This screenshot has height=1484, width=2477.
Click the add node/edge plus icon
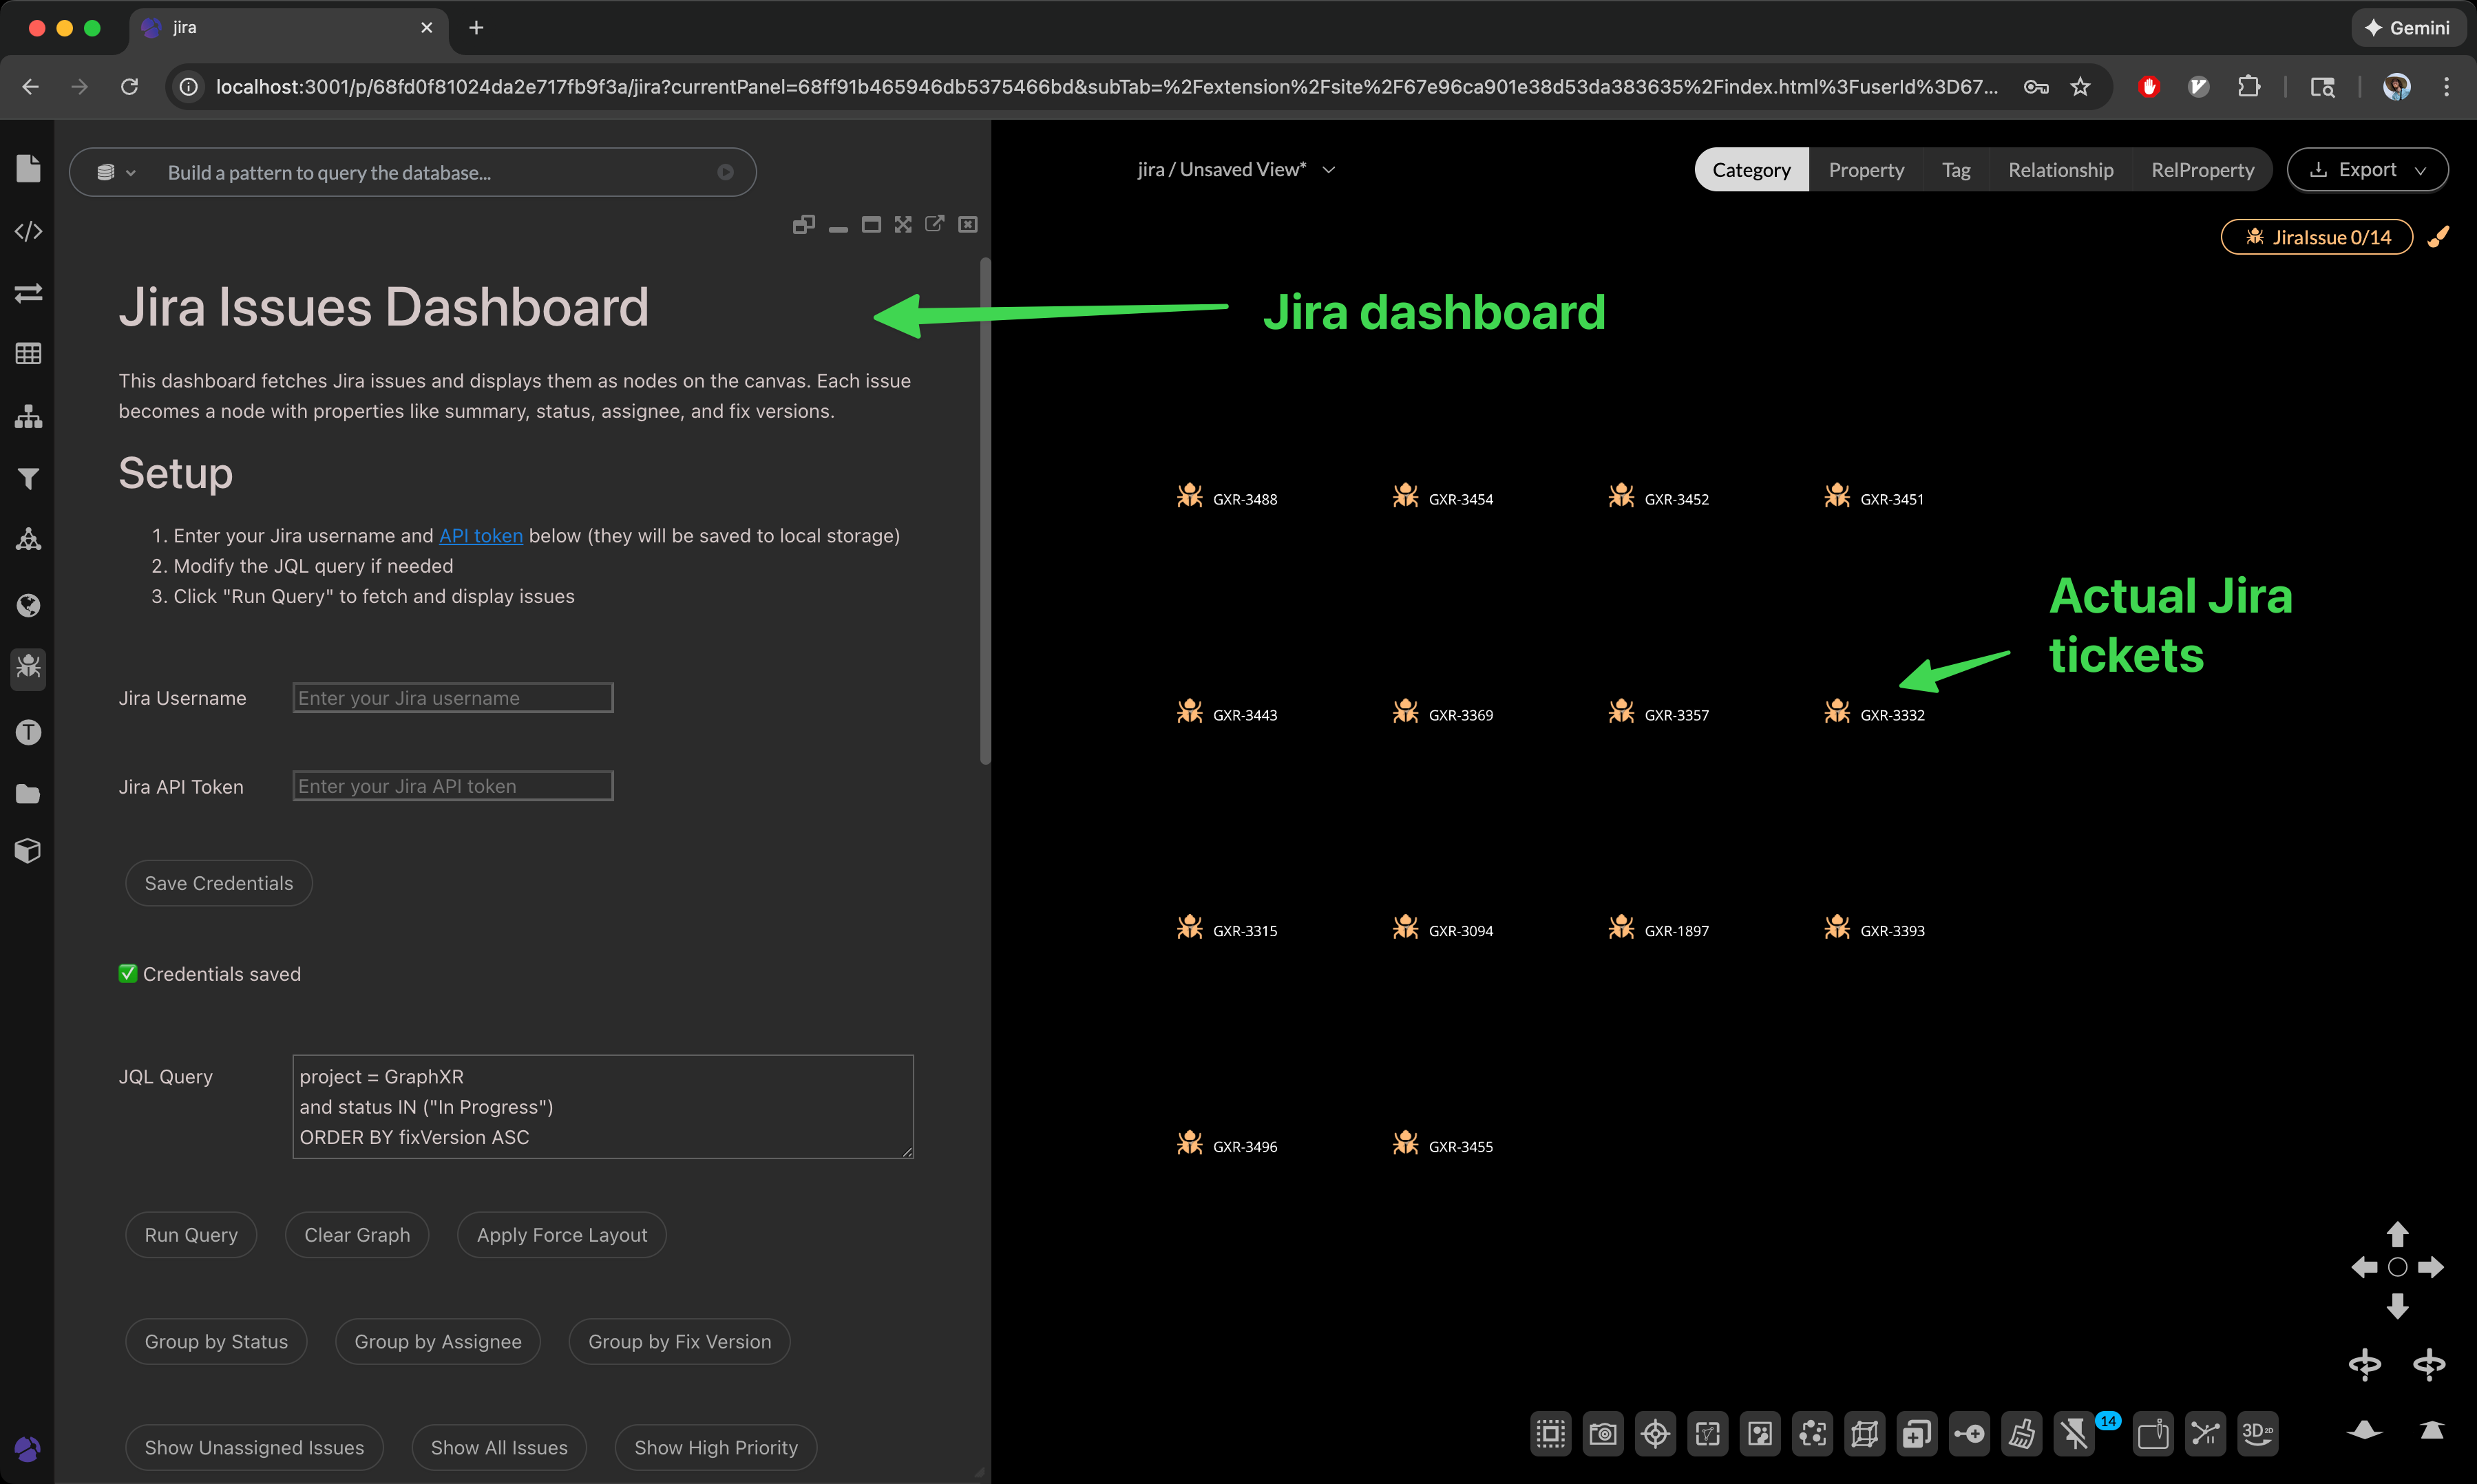pos(1969,1434)
